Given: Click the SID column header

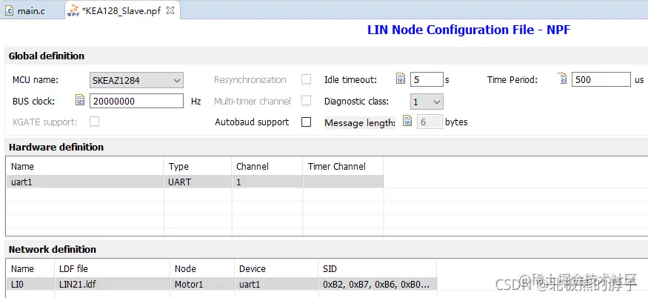Looking at the screenshot, I should [377, 268].
